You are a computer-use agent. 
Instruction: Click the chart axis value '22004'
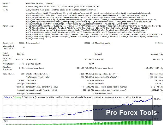pos(157,99)
